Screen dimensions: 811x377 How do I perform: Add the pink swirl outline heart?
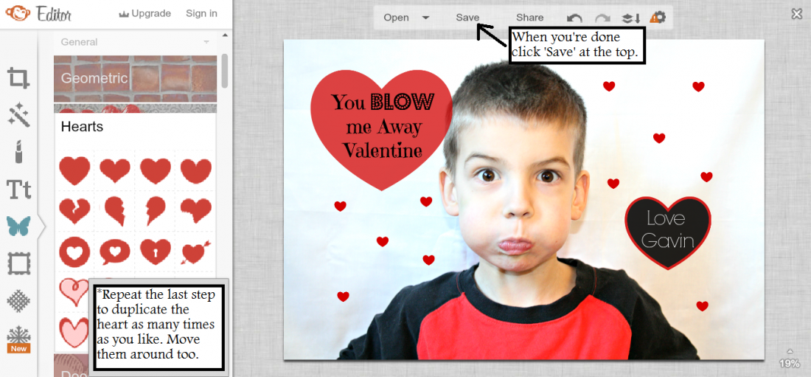coord(74,292)
